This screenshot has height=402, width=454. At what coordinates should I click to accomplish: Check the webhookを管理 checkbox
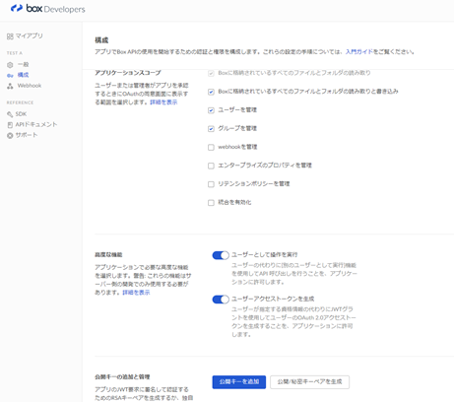pos(211,147)
